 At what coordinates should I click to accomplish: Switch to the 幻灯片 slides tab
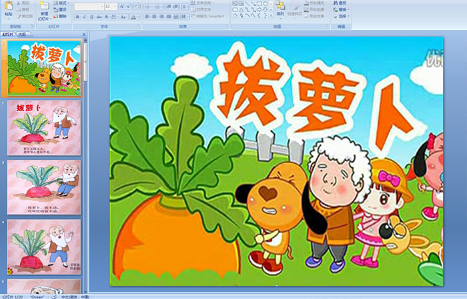point(8,35)
